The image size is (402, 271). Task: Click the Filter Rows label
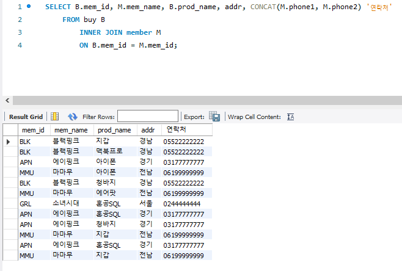tap(98, 117)
